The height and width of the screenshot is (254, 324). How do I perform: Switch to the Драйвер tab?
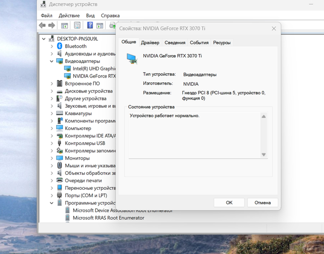pyautogui.click(x=150, y=43)
